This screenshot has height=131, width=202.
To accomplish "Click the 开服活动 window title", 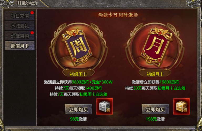I will coord(27,3).
